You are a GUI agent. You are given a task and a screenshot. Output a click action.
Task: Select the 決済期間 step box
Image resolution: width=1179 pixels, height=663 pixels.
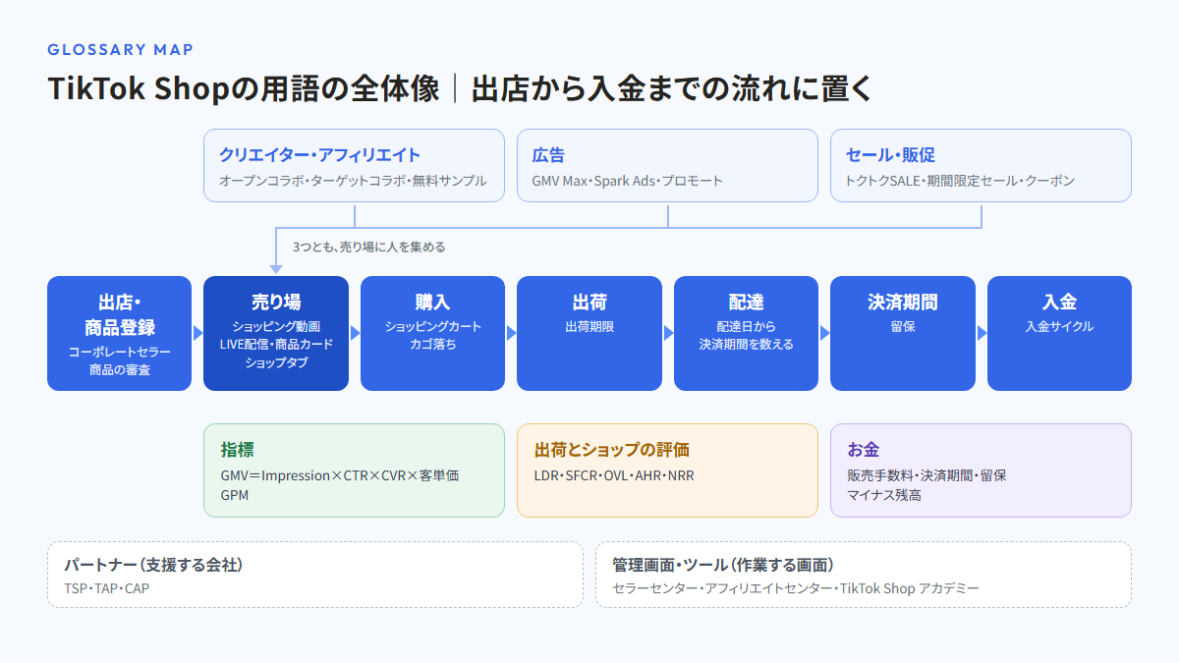(x=903, y=333)
